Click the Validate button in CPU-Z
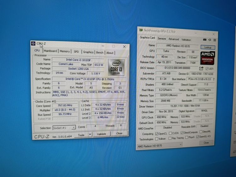The image size is (236, 177). click(x=102, y=134)
